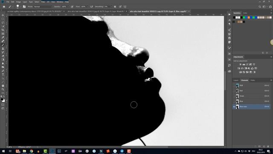Select the Move tool
Screen dimensions: 273x154
3,15
